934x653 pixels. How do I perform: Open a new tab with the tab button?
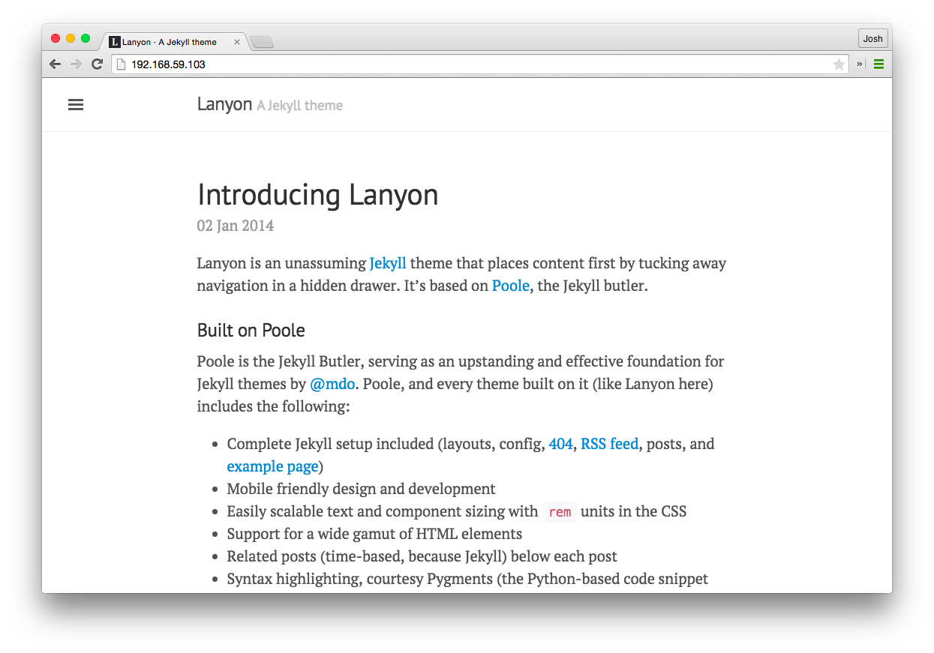[x=262, y=43]
